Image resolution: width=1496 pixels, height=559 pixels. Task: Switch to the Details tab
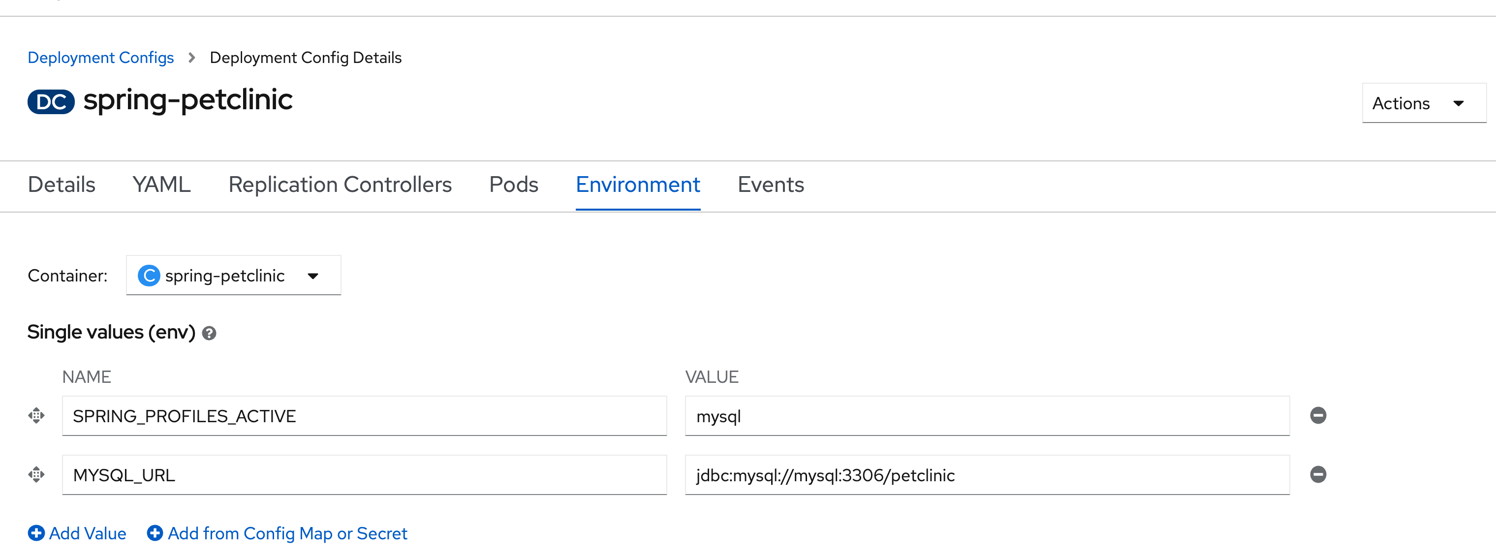pos(62,185)
